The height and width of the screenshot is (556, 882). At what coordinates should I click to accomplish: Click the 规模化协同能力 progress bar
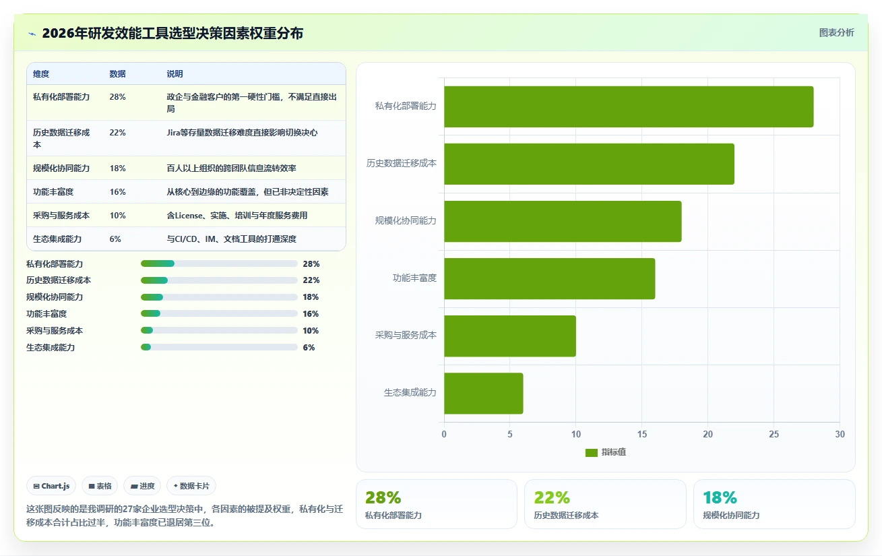coord(219,297)
